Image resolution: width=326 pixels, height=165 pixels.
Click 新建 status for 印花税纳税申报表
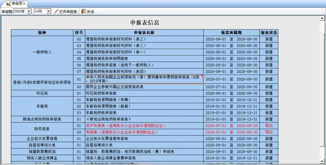269,93
